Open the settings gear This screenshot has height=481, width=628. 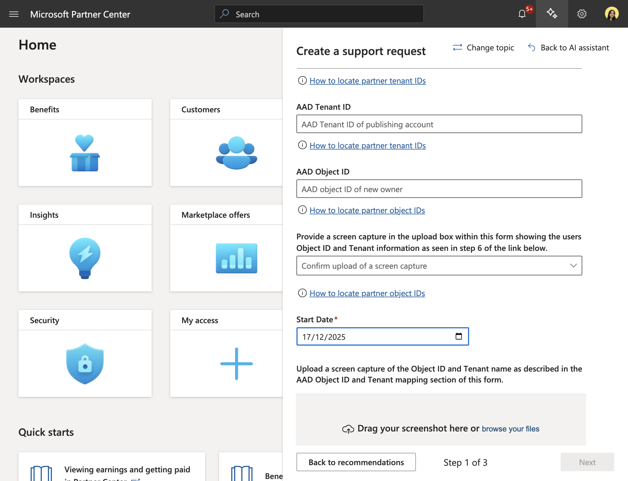pos(582,14)
